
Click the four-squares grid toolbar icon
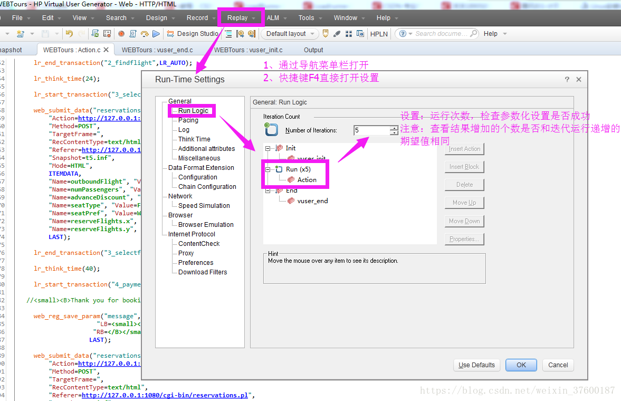point(349,34)
